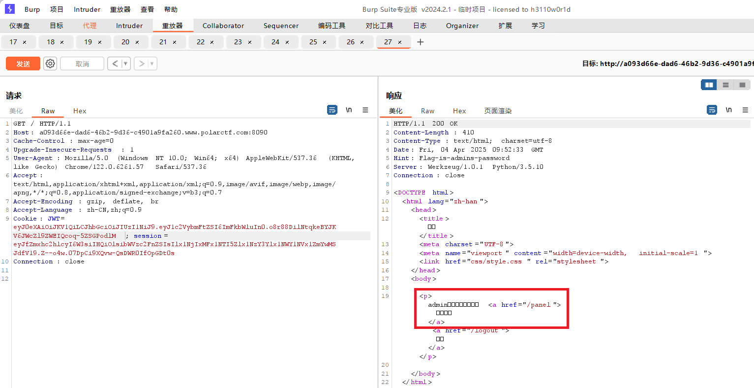This screenshot has width=754, height=388.
Task: Close Repeater tab 20
Action: pyautogui.click(x=137, y=42)
